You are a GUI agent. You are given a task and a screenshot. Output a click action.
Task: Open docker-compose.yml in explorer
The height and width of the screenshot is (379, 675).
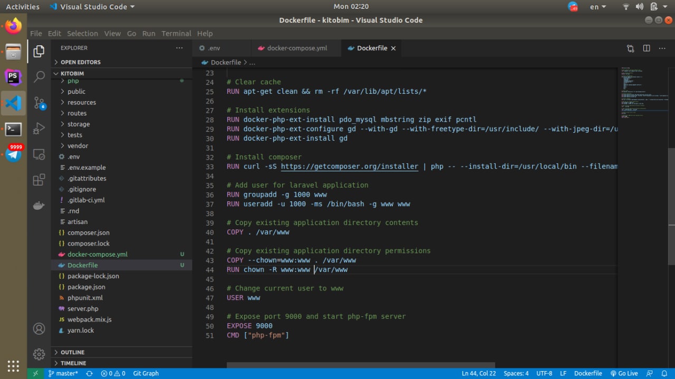(x=121, y=254)
